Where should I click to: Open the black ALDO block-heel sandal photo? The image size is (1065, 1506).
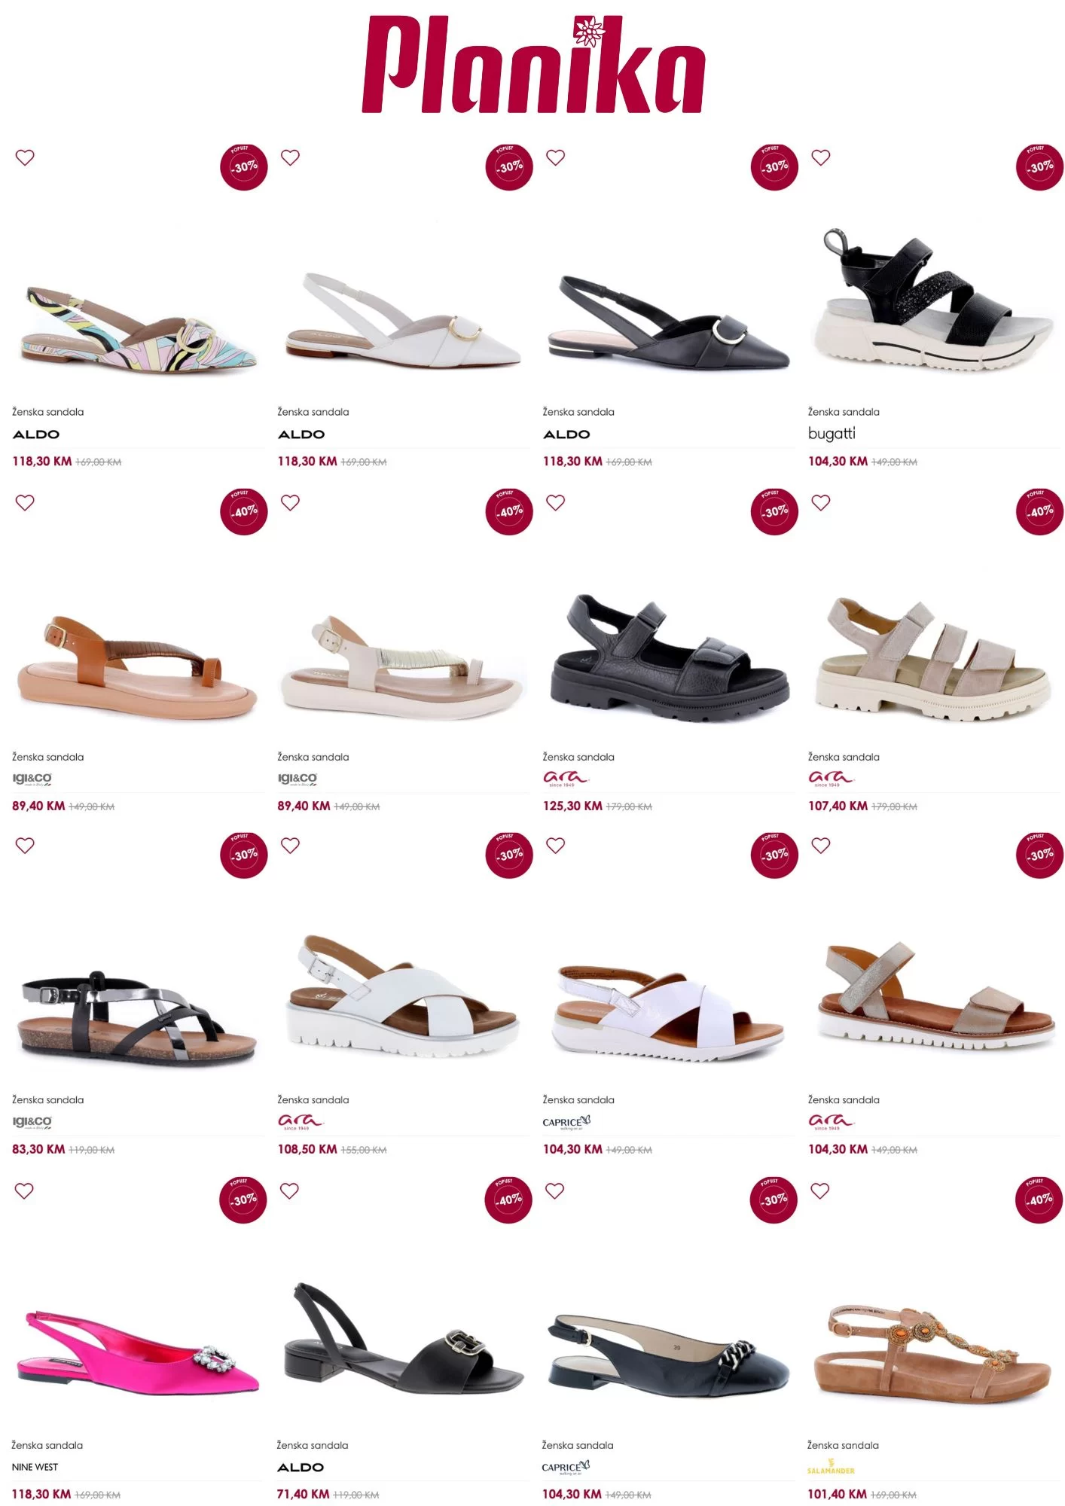tap(403, 1342)
